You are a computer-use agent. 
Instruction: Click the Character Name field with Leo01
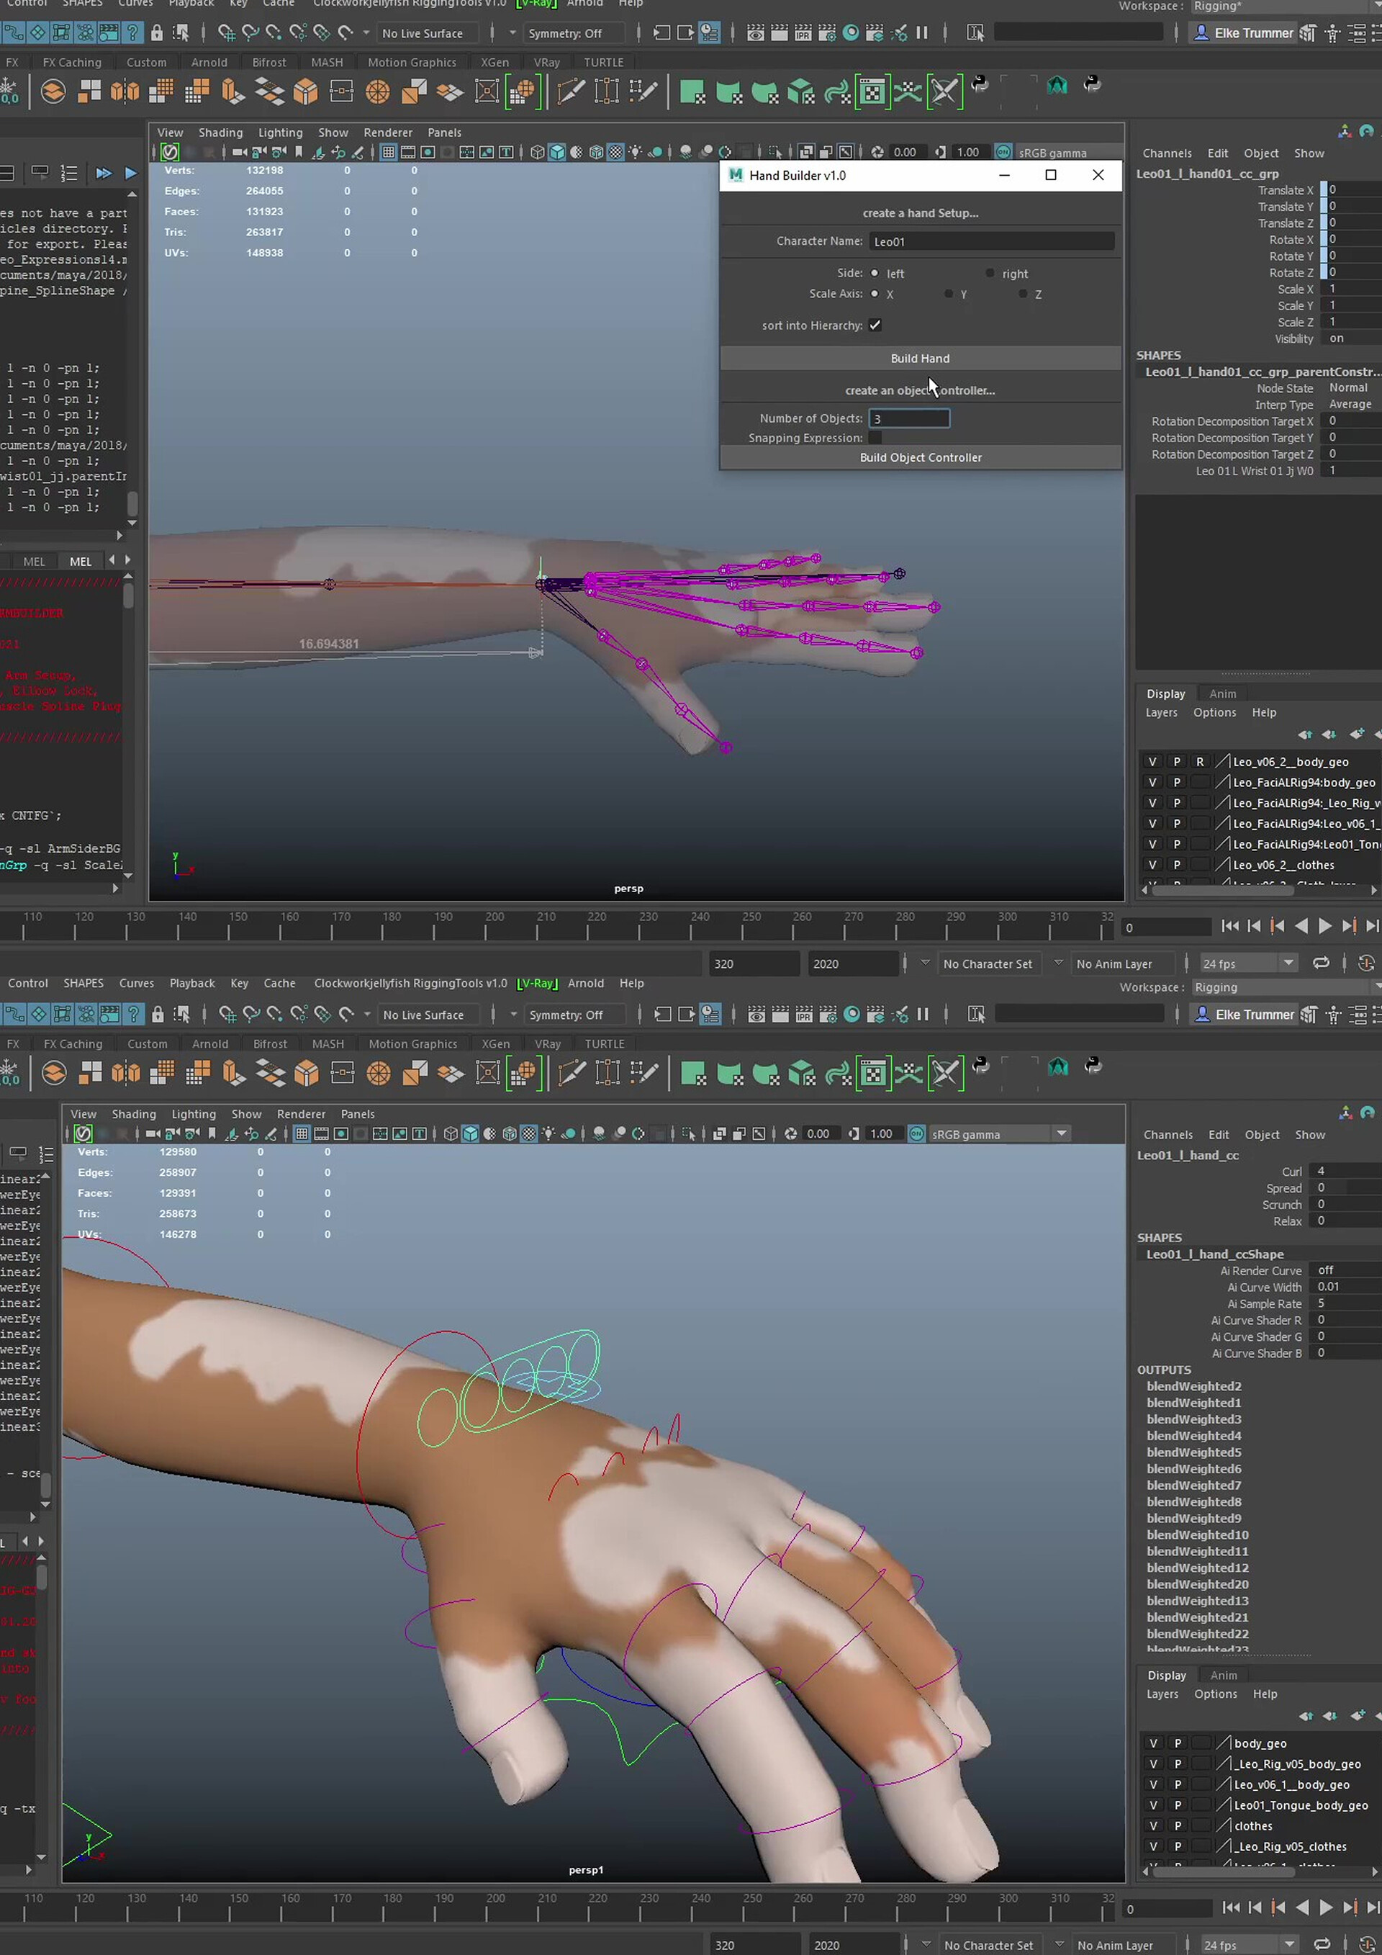(990, 241)
